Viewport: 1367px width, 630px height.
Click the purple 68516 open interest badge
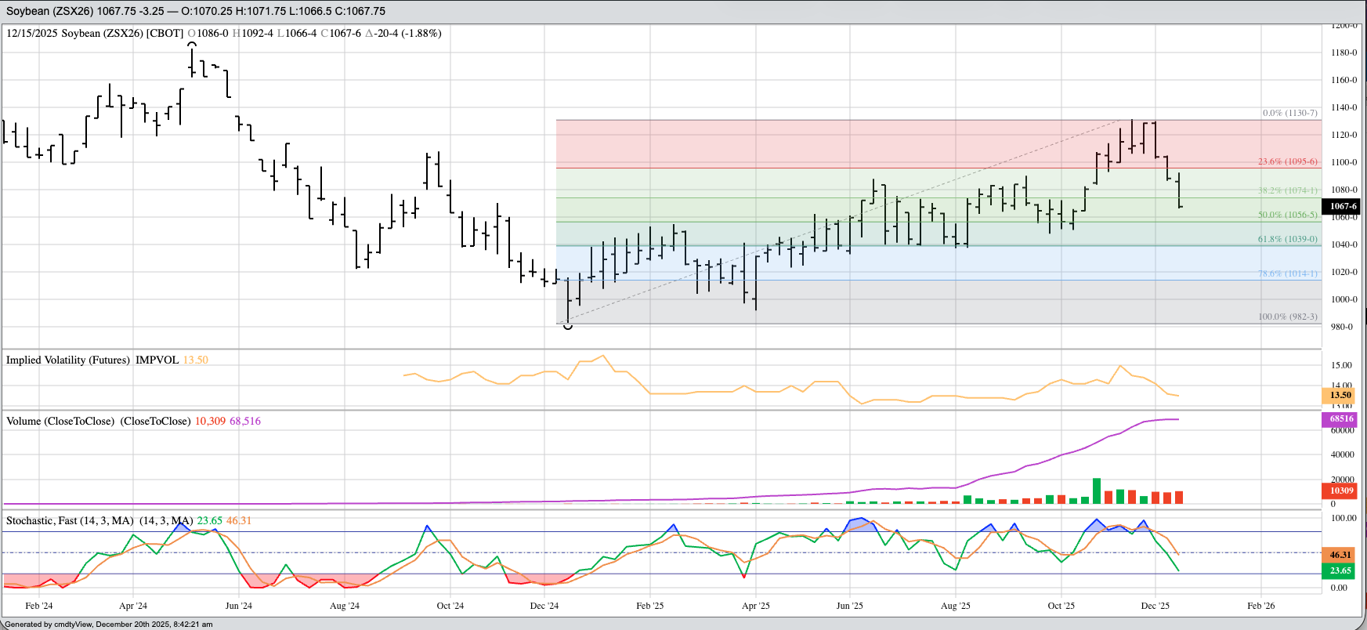tap(1341, 418)
